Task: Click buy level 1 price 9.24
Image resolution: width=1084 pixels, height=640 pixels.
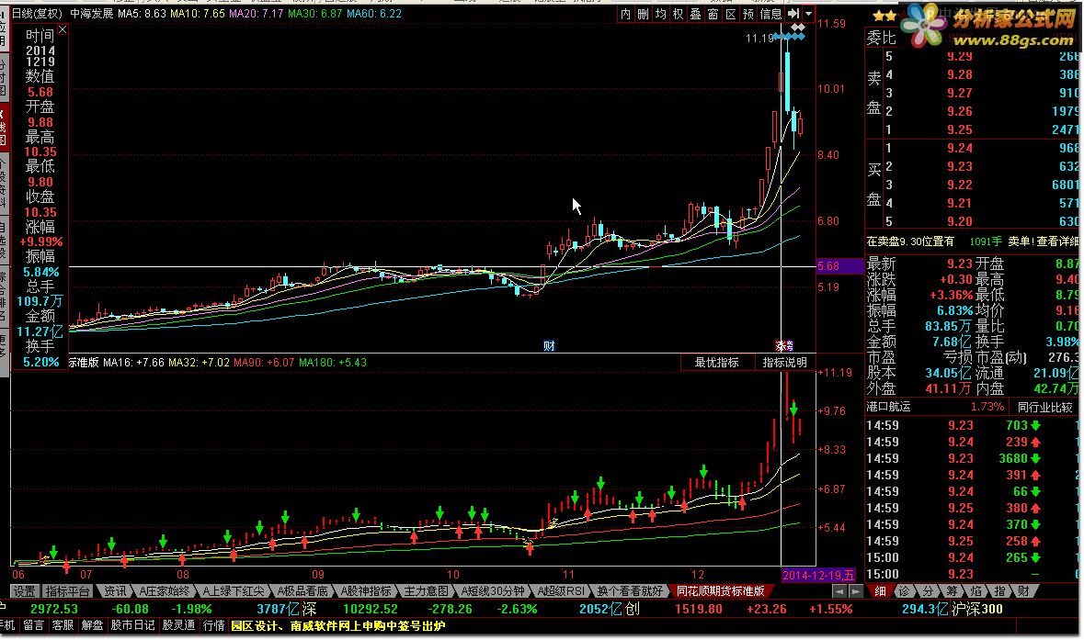Action: [x=960, y=148]
